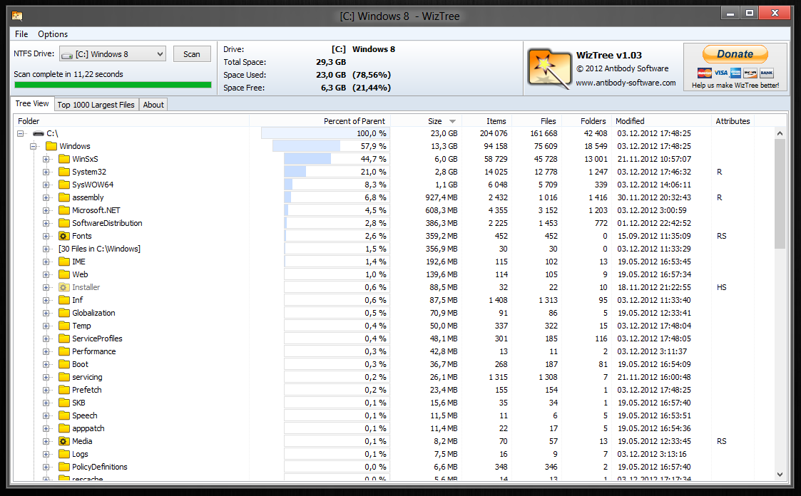Sort by the Folder column header
This screenshot has width=801, height=496.
pos(131,121)
